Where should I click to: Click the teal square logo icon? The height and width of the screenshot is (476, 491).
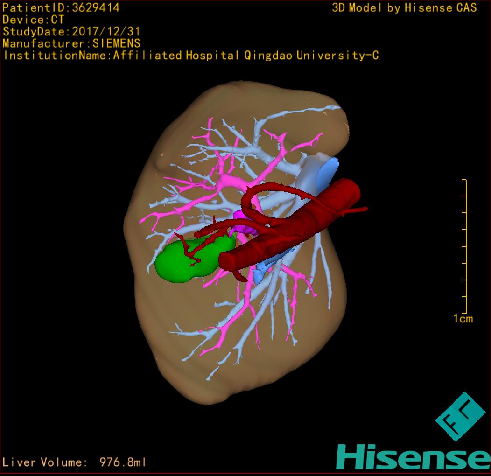pos(460,416)
